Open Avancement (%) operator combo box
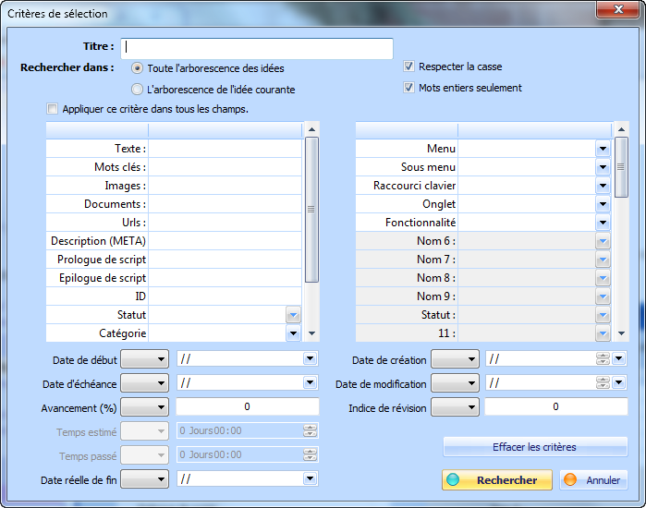 pyautogui.click(x=144, y=407)
